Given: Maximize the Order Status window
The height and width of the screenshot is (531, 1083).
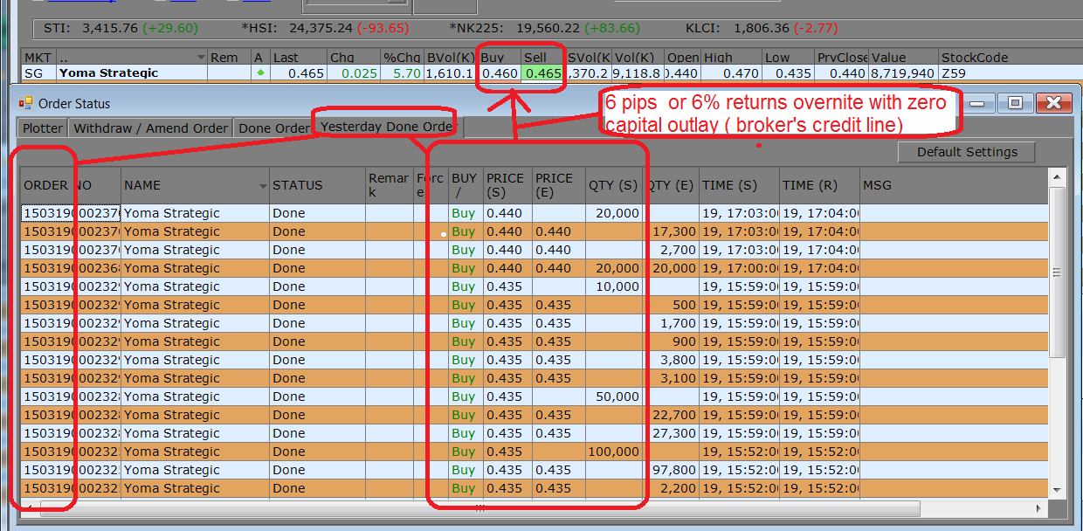Looking at the screenshot, I should [x=1015, y=103].
